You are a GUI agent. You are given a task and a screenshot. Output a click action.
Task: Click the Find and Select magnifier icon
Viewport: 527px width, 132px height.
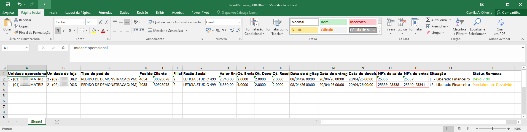[477, 22]
